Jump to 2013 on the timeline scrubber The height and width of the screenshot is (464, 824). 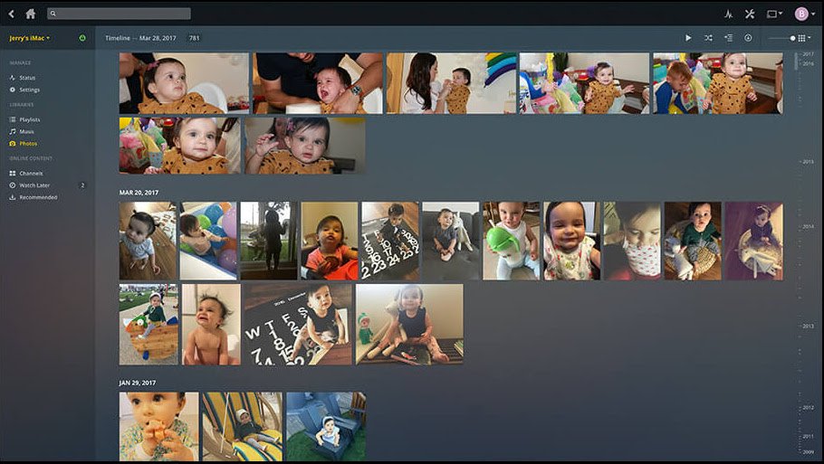pyautogui.click(x=809, y=326)
